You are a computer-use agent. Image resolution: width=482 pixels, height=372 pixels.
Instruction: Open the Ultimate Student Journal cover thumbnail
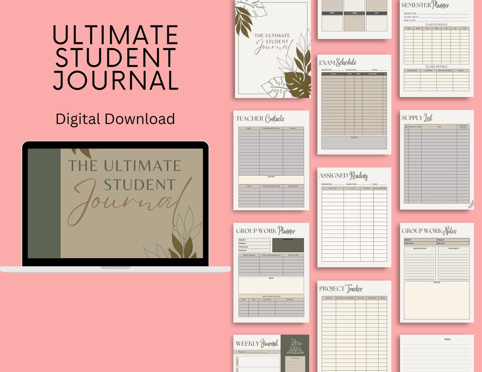click(273, 49)
